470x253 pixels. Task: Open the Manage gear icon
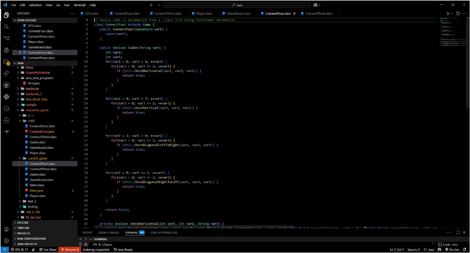click(6, 241)
